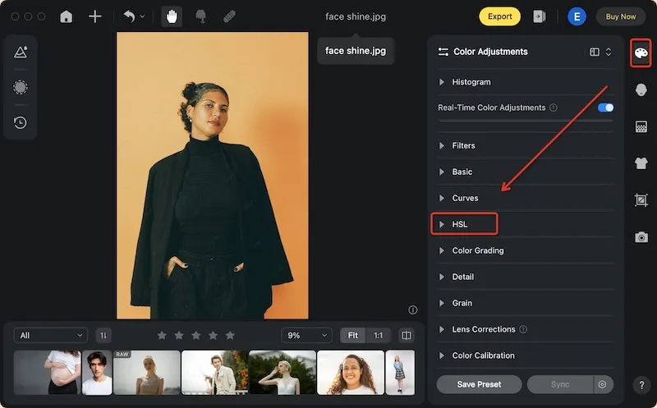This screenshot has height=408, width=657.
Task: Open the All filter dropdown
Action: click(51, 336)
